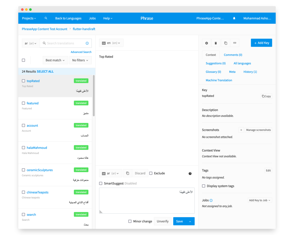Copy the key link using the chain icon
294x235 pixels.
coord(235,43)
